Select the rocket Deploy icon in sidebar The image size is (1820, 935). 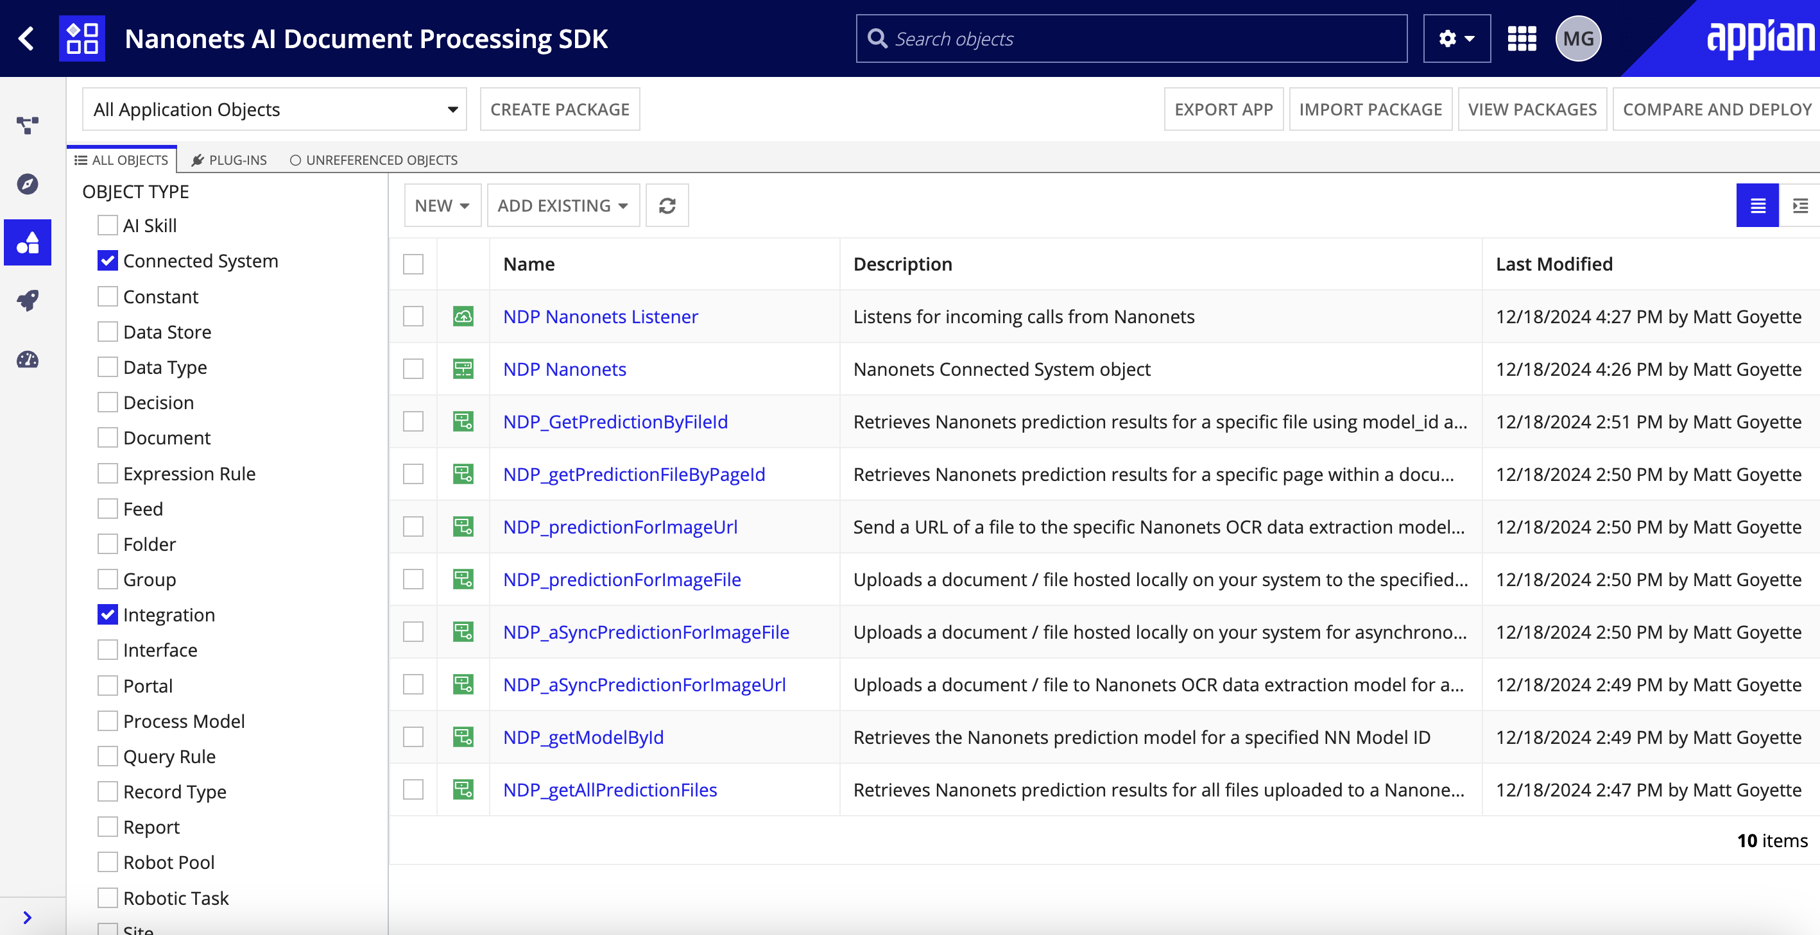[28, 301]
